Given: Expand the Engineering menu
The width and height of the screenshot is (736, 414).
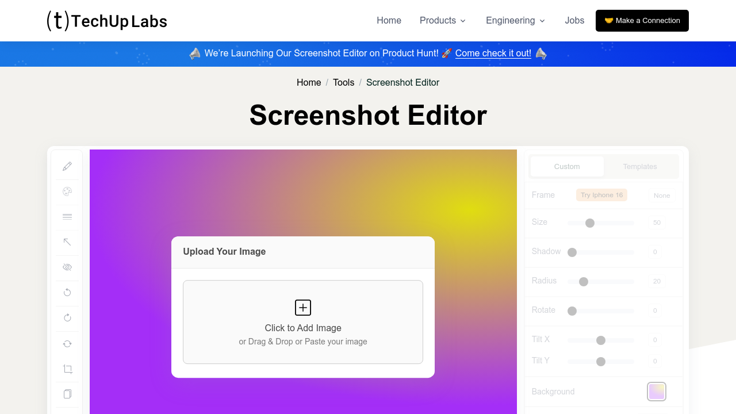Looking at the screenshot, I should pos(515,20).
